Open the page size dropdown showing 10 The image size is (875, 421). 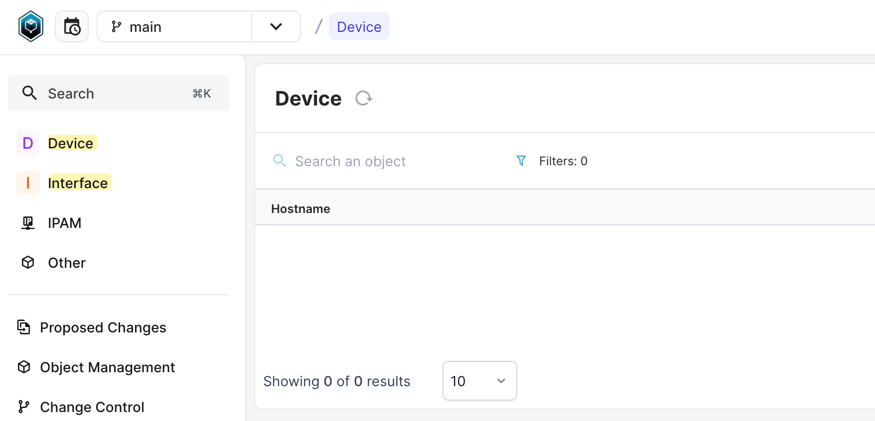coord(479,381)
